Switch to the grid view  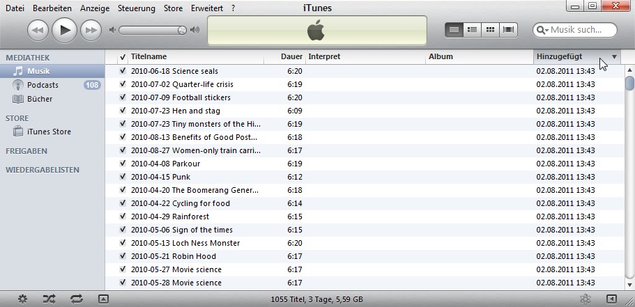tap(490, 29)
